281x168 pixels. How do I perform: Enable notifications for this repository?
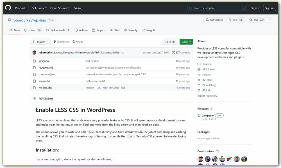point(215,20)
